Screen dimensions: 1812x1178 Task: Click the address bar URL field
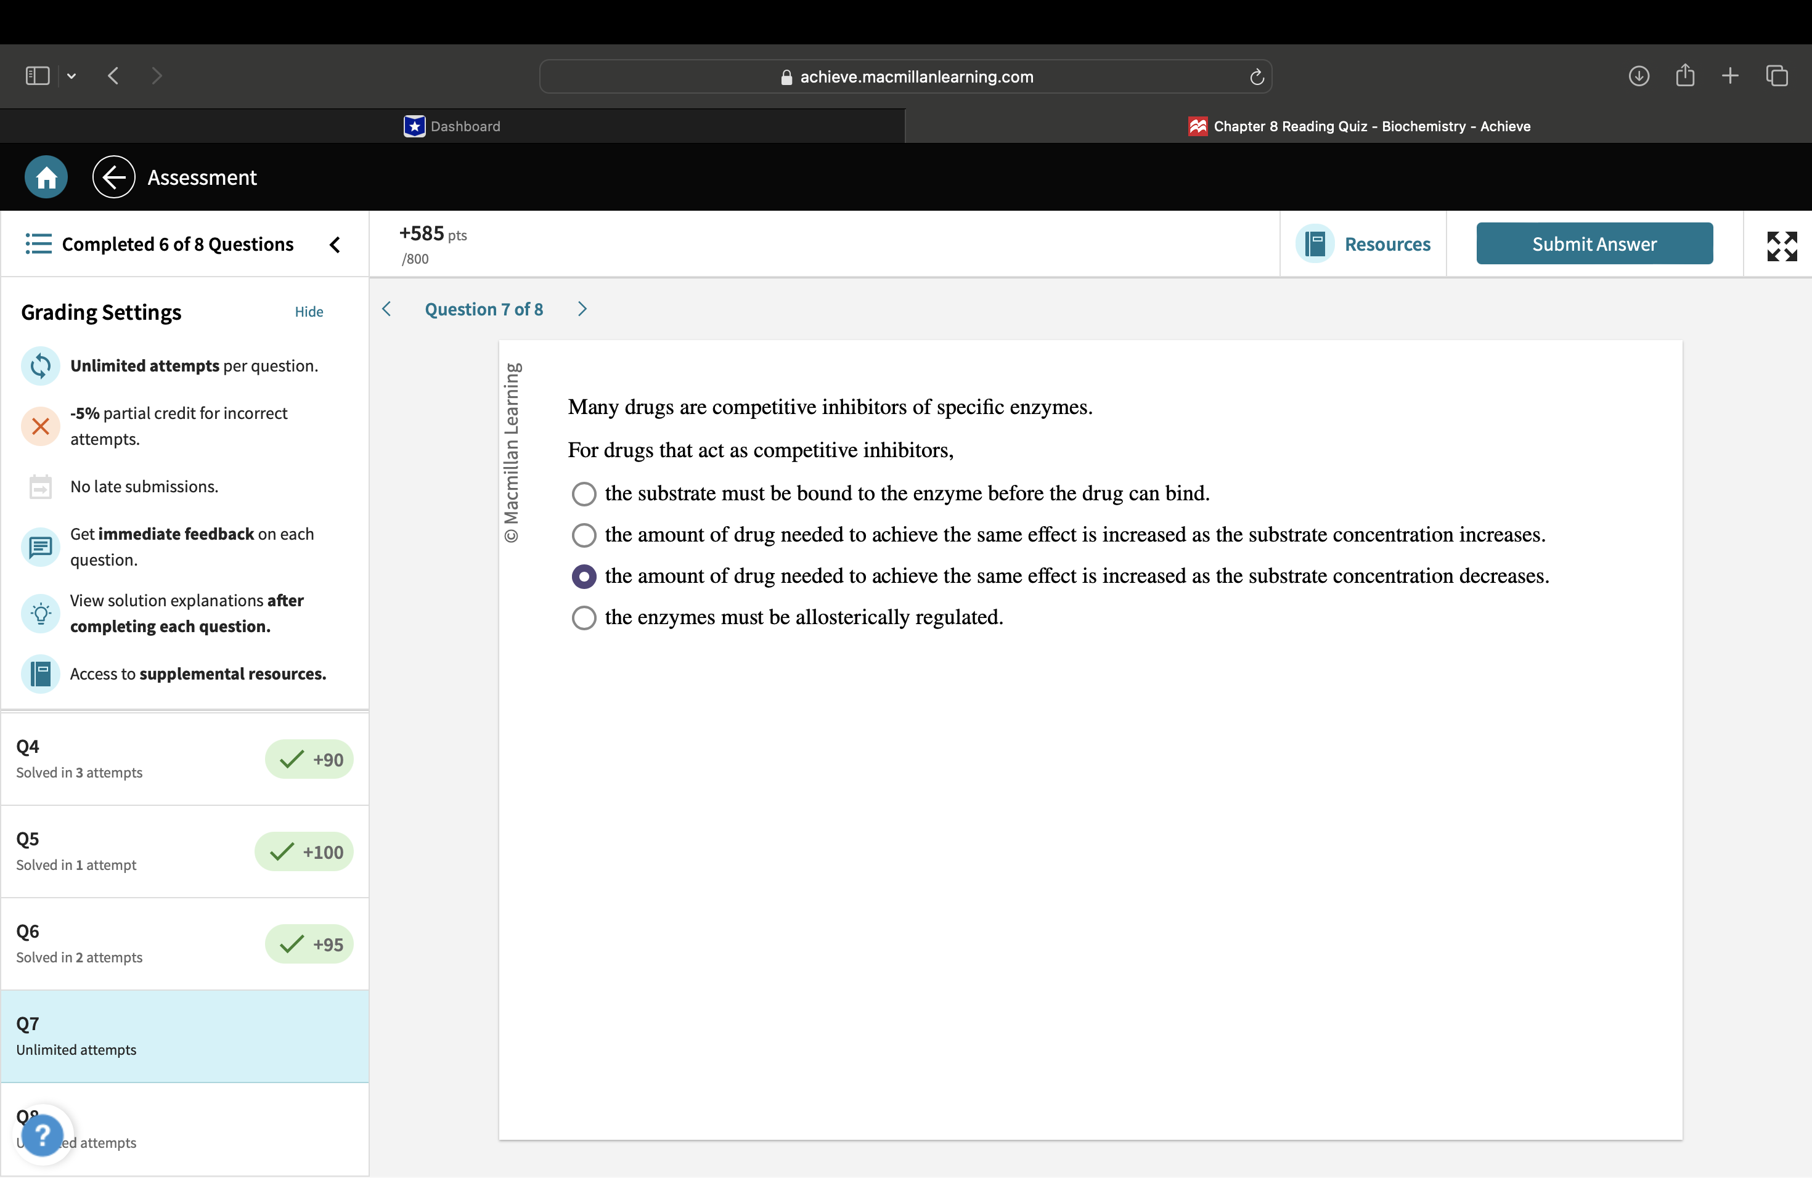(905, 77)
